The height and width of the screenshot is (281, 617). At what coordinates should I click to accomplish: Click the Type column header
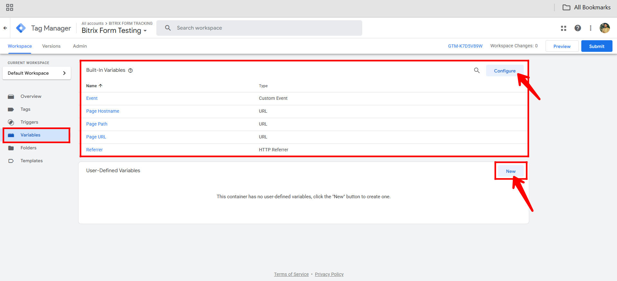tap(263, 86)
